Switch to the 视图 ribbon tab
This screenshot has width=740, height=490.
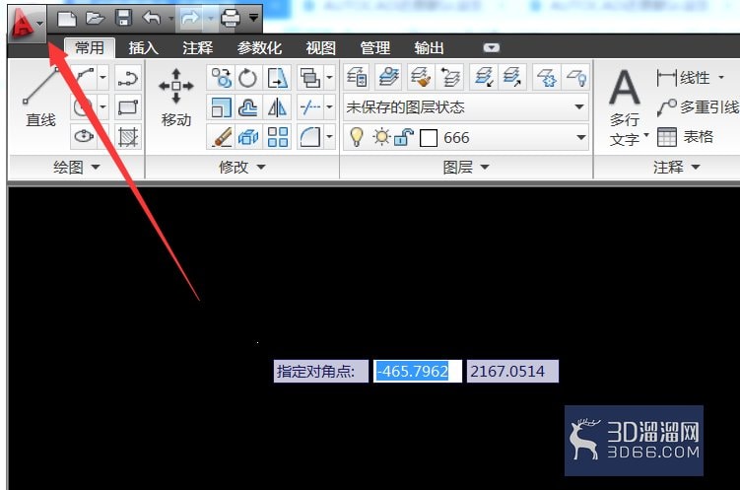point(320,47)
